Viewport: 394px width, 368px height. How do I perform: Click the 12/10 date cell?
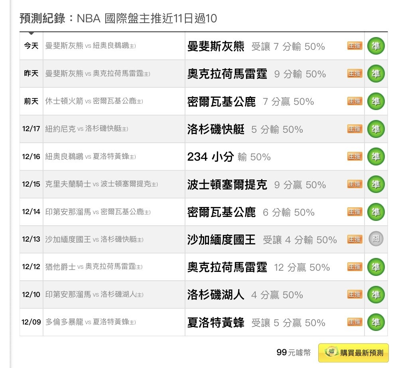pos(31,294)
